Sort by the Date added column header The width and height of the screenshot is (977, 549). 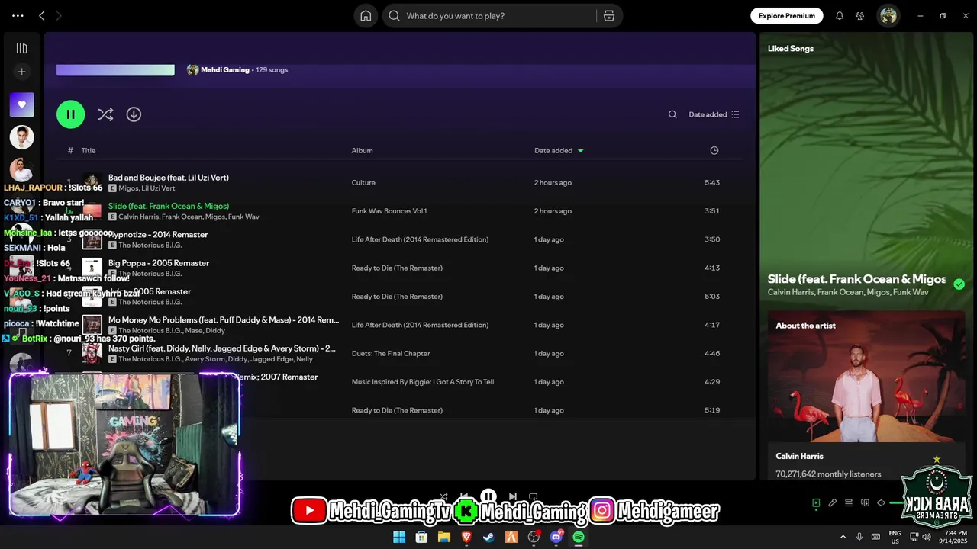553,150
